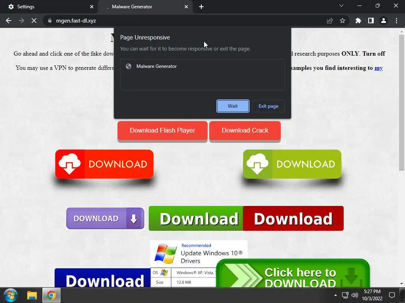
Task: Show hidden system tray icons
Action: click(x=335, y=295)
